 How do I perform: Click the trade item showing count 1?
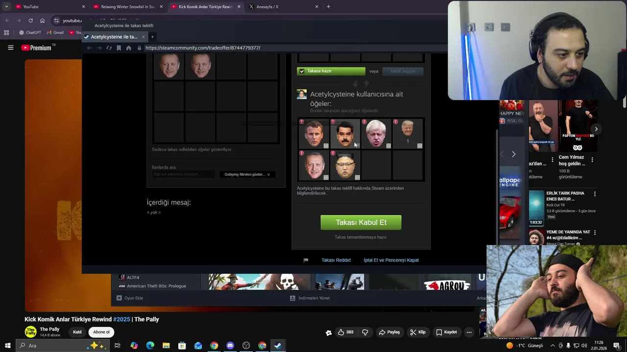[x=408, y=133]
